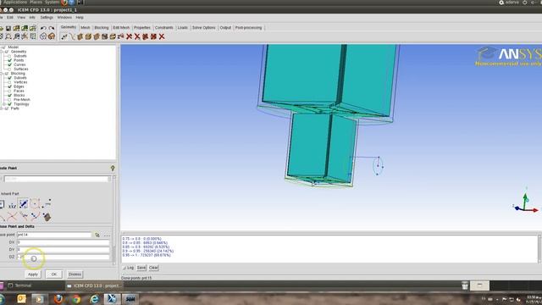This screenshot has height=305, width=542.
Task: Expand the Parts tree branch
Action: coord(2,108)
